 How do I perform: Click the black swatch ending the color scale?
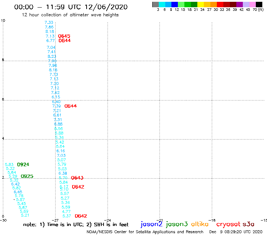tap(259, 4)
